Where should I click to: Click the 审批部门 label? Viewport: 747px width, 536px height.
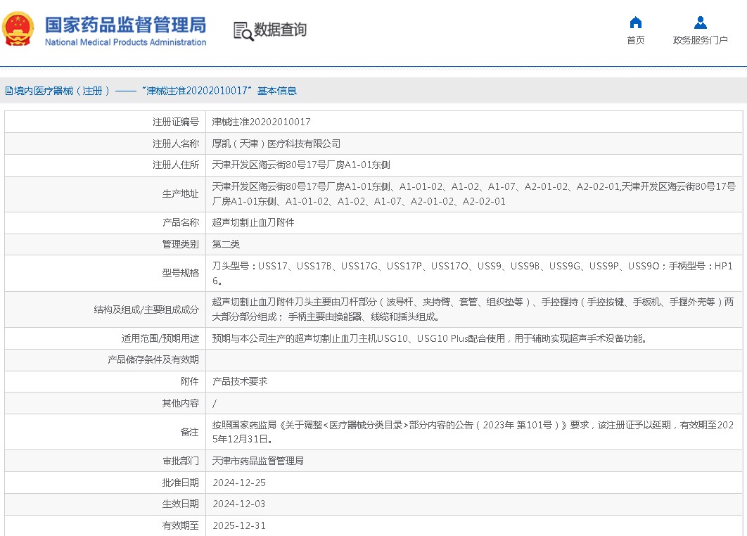(x=181, y=461)
